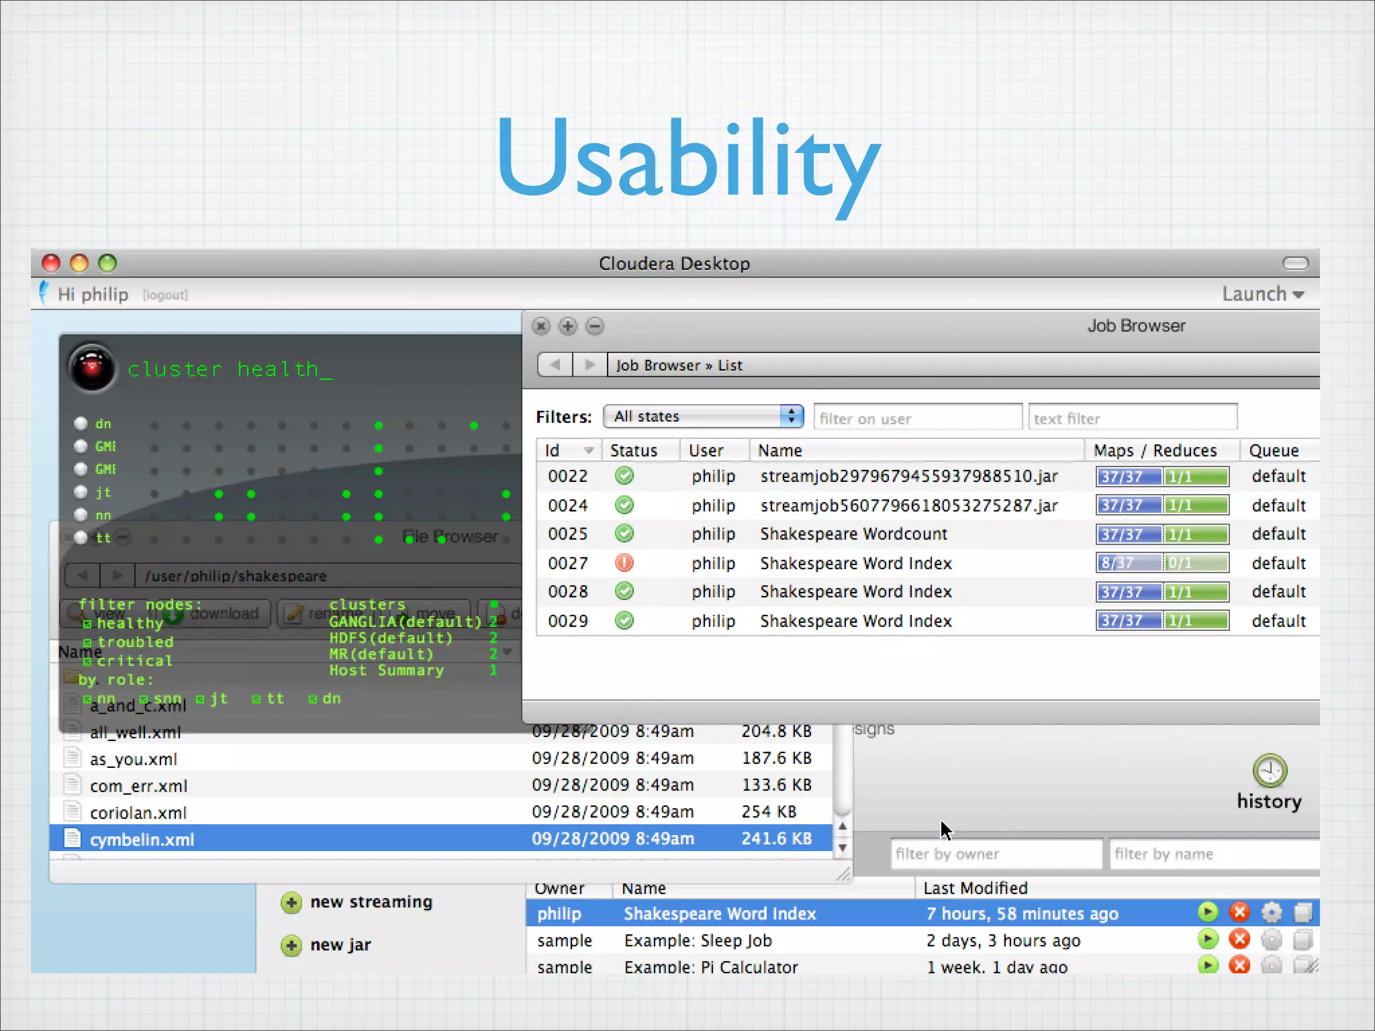Select the dn radio in cluster health
This screenshot has width=1375, height=1031.
pyautogui.click(x=81, y=424)
